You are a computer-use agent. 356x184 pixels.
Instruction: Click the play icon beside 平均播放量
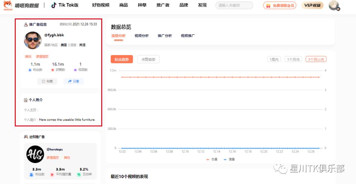52,174
